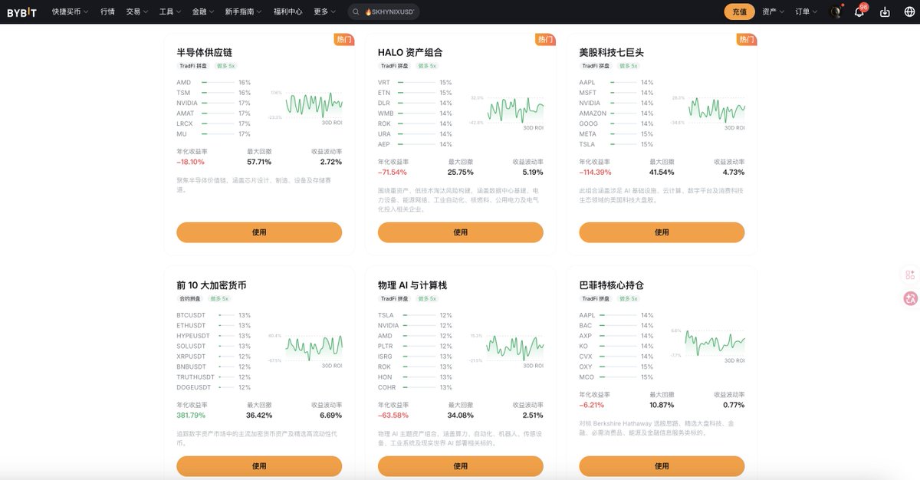The height and width of the screenshot is (480, 920).
Task: Click the 57.71% max drawdown value
Action: click(259, 162)
